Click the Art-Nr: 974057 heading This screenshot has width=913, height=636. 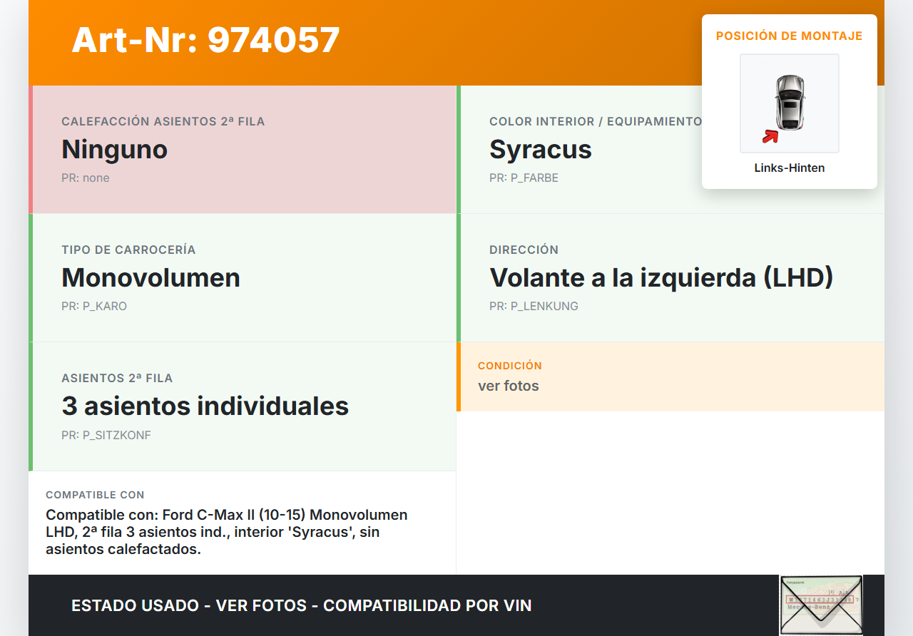pos(205,40)
